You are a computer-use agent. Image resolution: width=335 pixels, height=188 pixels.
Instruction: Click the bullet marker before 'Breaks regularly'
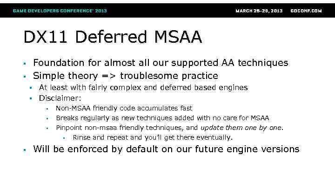[47, 119]
